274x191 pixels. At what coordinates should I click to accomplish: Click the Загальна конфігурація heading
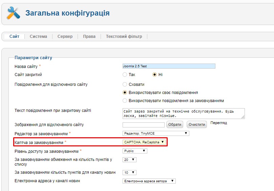coord(67,13)
